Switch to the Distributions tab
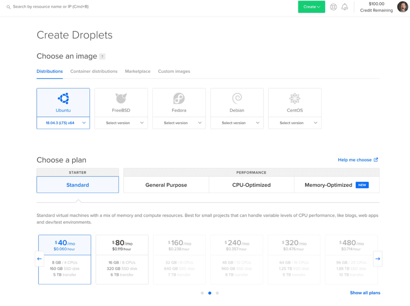The width and height of the screenshot is (410, 306). pos(50,71)
